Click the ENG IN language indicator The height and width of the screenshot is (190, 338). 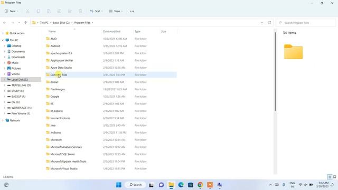point(292,185)
